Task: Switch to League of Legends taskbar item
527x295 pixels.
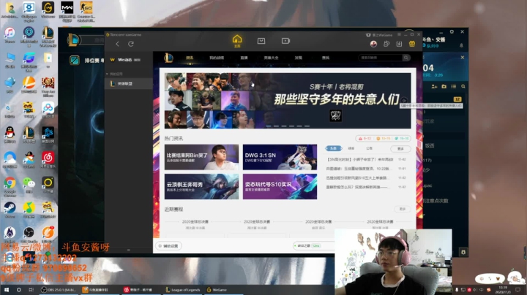Action: click(x=183, y=290)
